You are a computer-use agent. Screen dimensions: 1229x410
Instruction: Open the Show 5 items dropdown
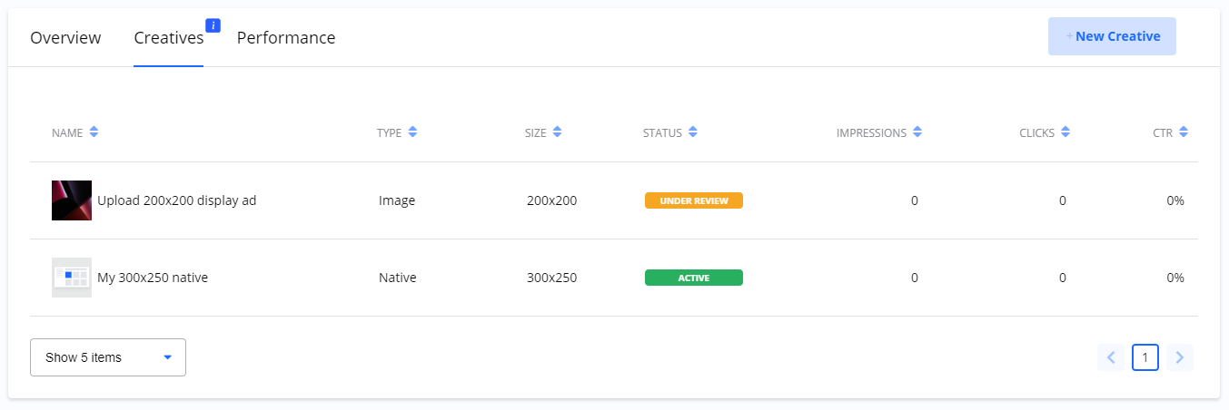(x=108, y=357)
